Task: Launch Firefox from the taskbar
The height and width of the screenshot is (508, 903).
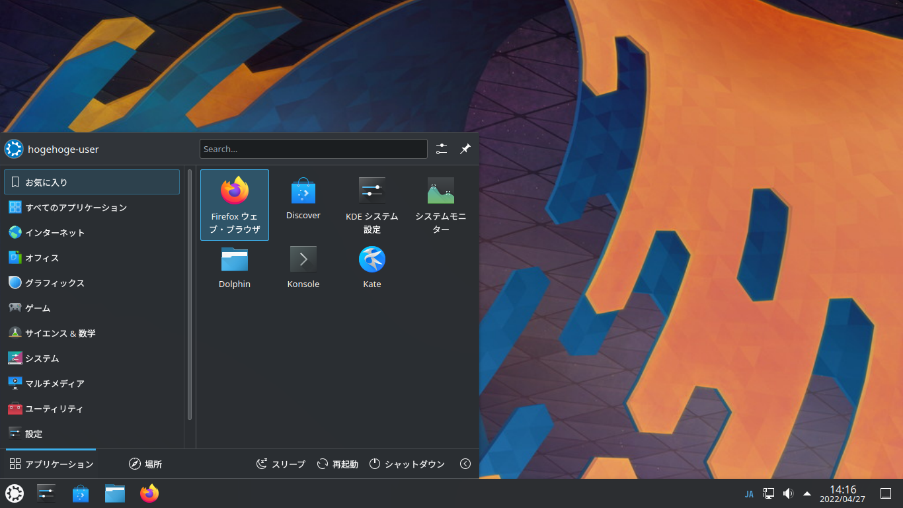Action: (149, 493)
